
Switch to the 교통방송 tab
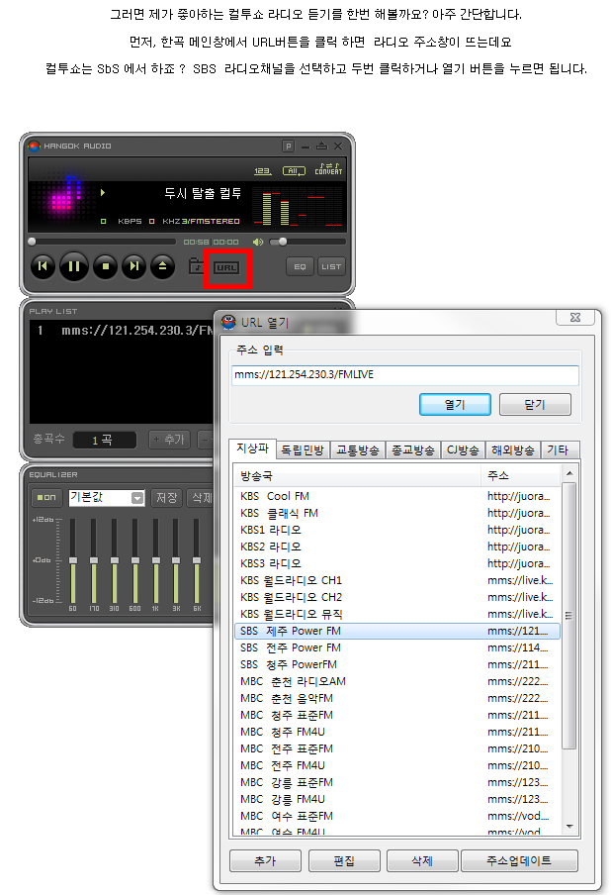click(357, 450)
